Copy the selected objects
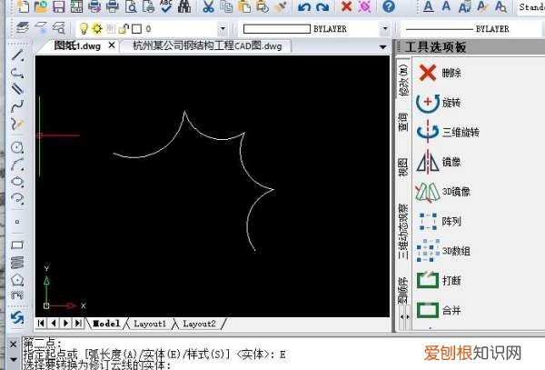The image size is (545, 370). pos(226,6)
